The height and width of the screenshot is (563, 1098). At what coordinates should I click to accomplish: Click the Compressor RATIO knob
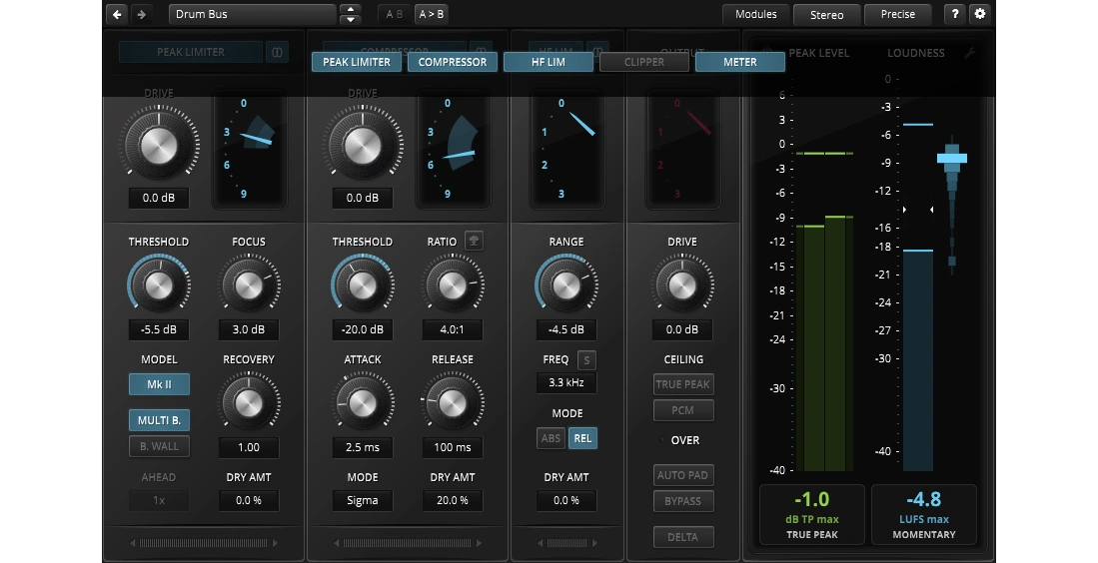(453, 284)
